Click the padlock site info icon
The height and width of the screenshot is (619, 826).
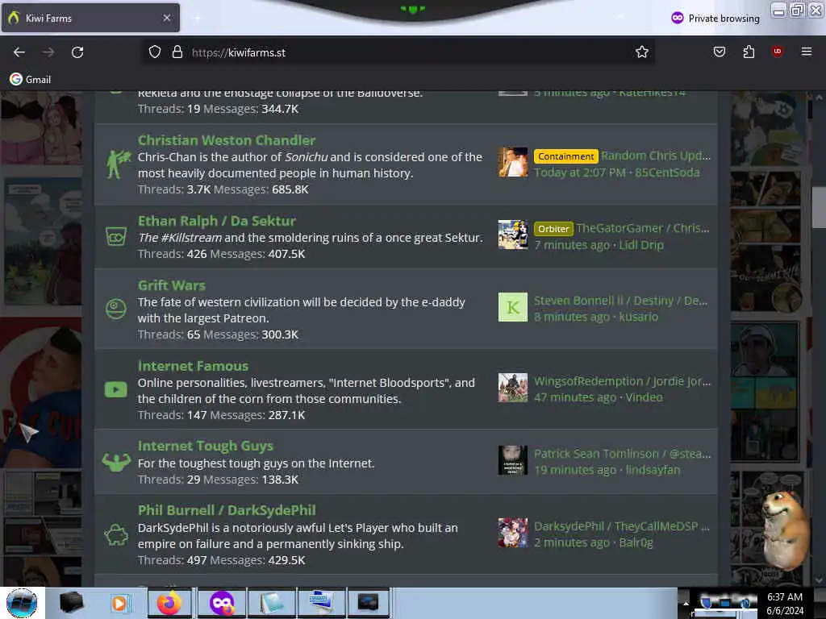[x=177, y=52]
